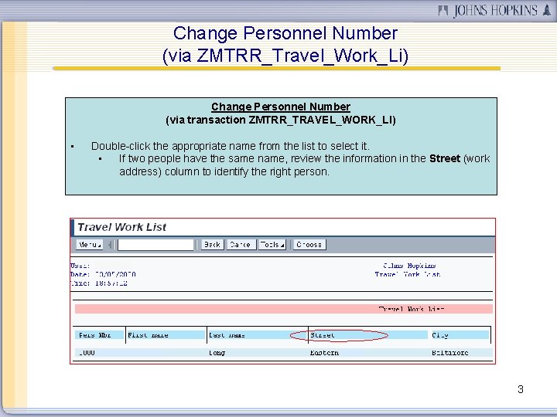This screenshot has width=557, height=417.
Task: Click the slide page number 3
Action: click(x=521, y=389)
